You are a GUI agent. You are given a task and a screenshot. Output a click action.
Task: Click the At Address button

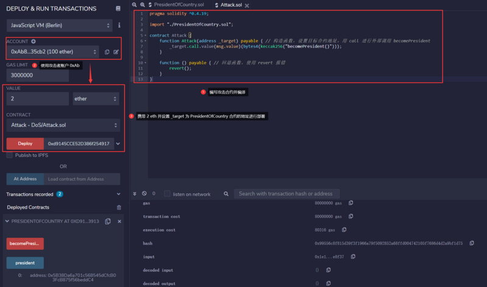pyautogui.click(x=25, y=179)
